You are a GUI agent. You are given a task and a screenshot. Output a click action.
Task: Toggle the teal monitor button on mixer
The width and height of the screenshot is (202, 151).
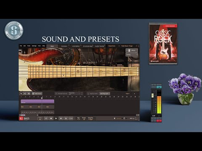coord(159,87)
